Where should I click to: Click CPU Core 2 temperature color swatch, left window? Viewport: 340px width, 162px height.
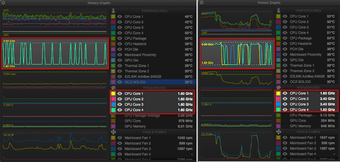[113, 22]
